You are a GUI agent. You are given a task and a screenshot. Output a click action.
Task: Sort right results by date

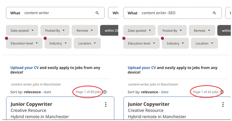click(165, 92)
